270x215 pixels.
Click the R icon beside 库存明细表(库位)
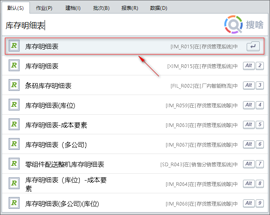click(14, 105)
